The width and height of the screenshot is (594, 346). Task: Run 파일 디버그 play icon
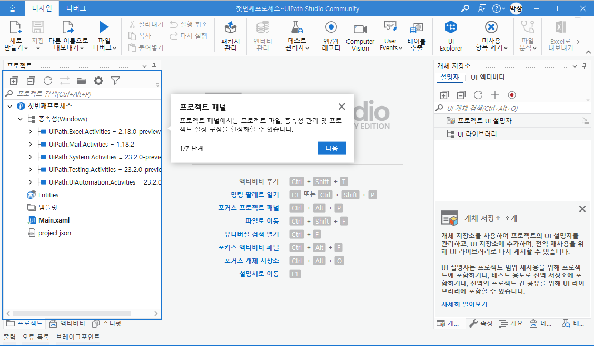pyautogui.click(x=104, y=27)
